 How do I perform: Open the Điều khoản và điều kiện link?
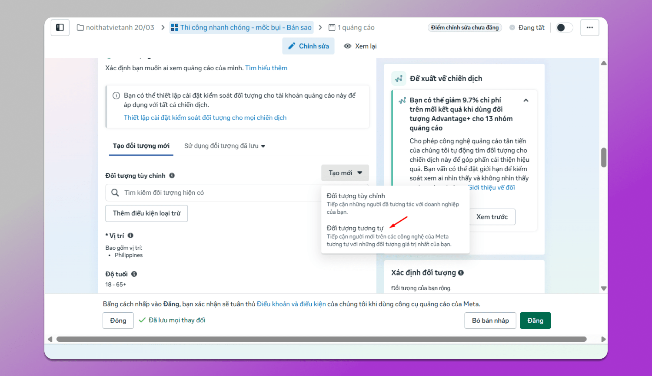coord(291,304)
